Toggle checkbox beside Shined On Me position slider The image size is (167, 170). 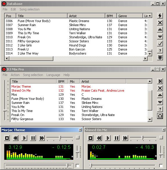161,166
